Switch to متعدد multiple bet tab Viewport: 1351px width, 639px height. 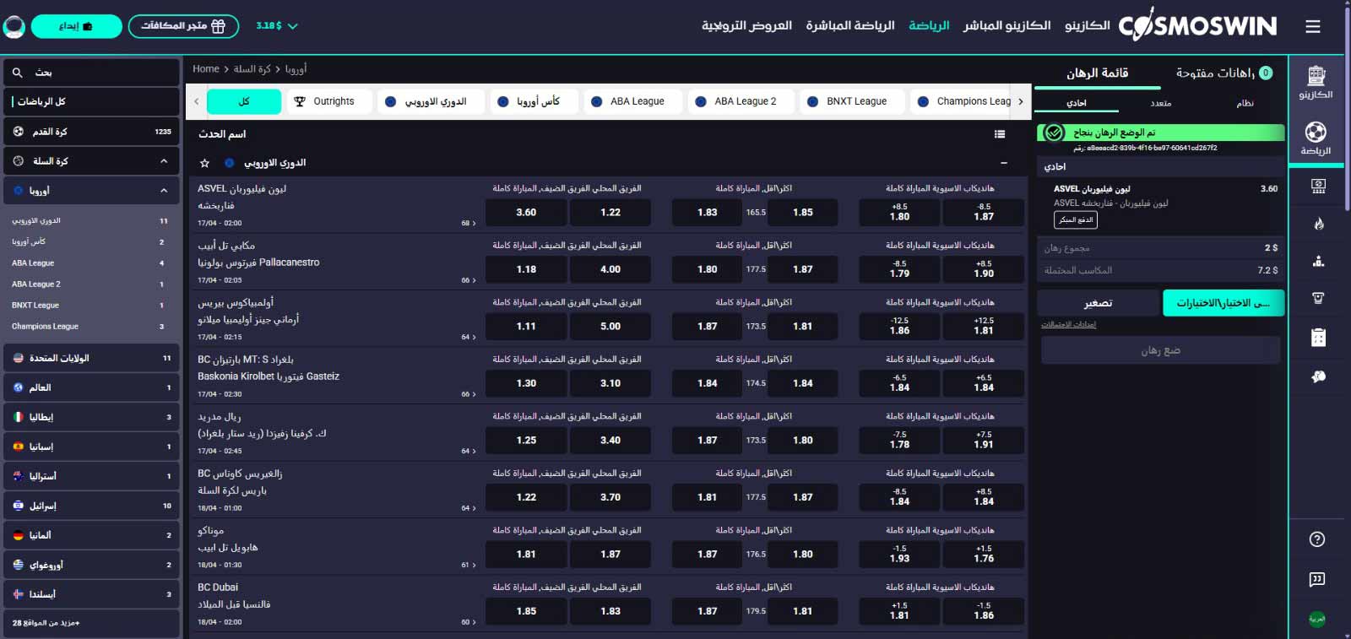pos(1161,103)
